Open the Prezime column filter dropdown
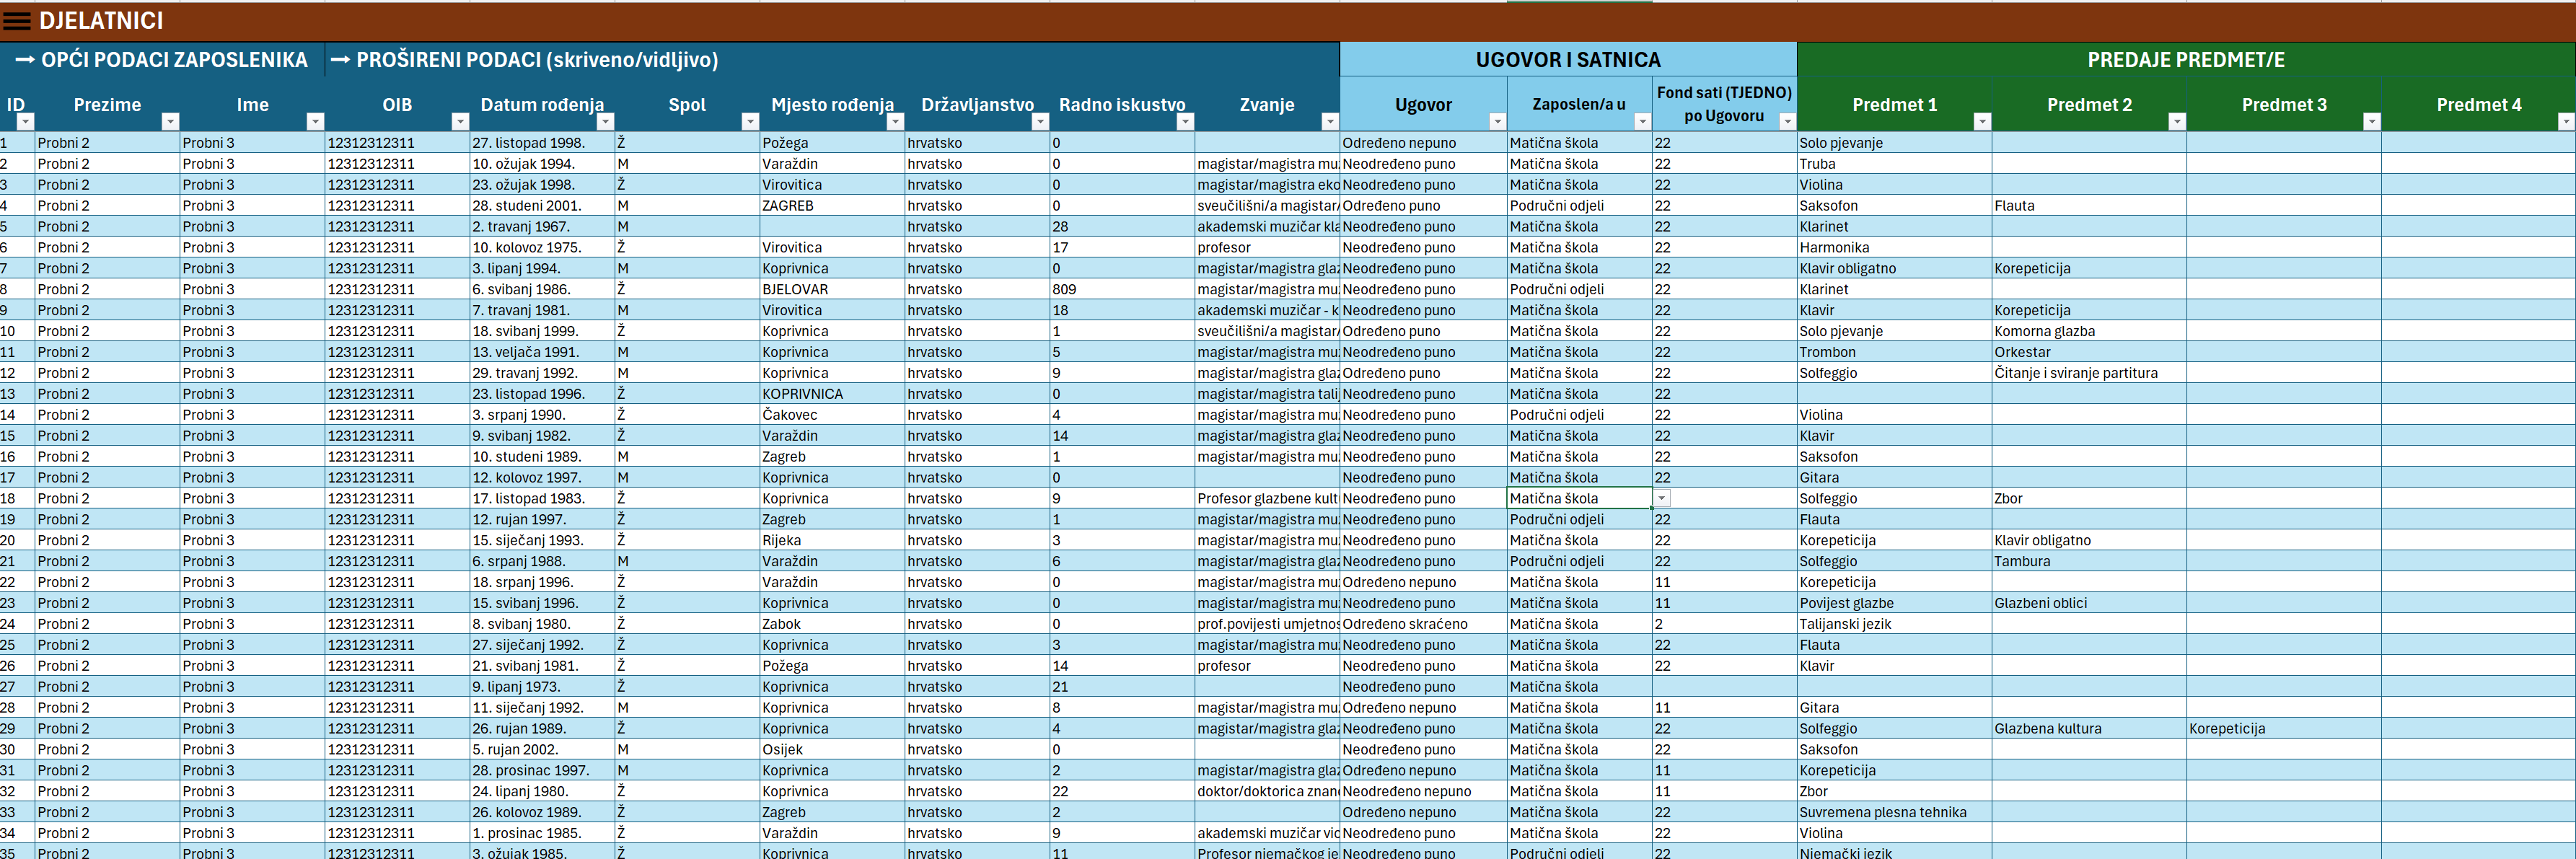Image resolution: width=2576 pixels, height=859 pixels. 170,121
